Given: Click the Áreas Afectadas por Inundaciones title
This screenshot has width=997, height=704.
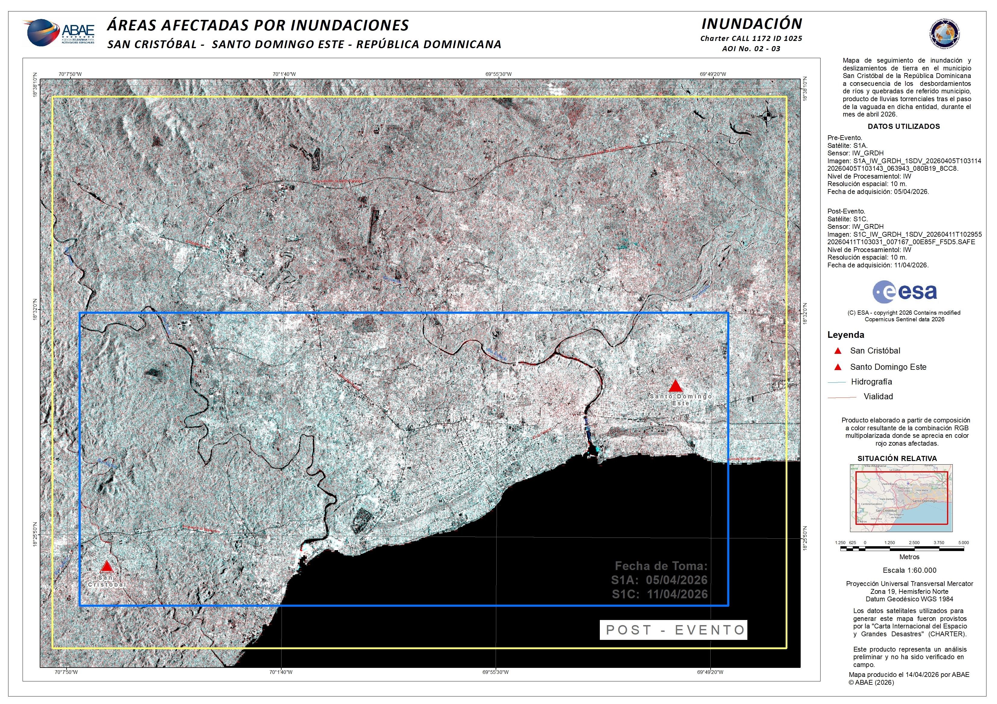Looking at the screenshot, I should [x=258, y=25].
